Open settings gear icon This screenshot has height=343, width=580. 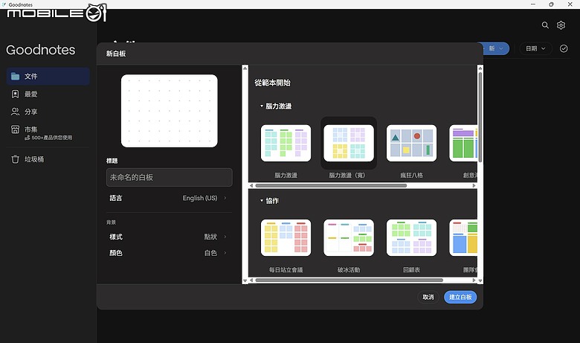(x=561, y=25)
